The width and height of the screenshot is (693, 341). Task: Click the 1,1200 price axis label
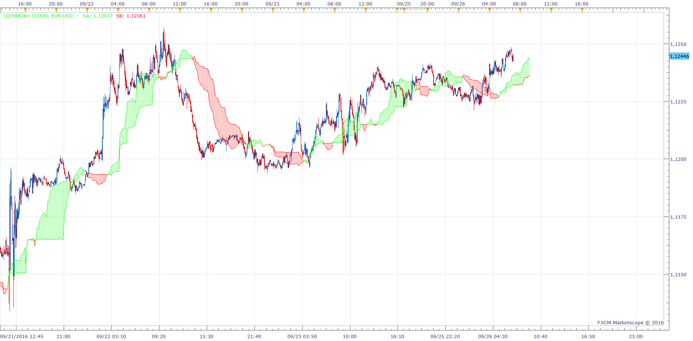point(678,159)
